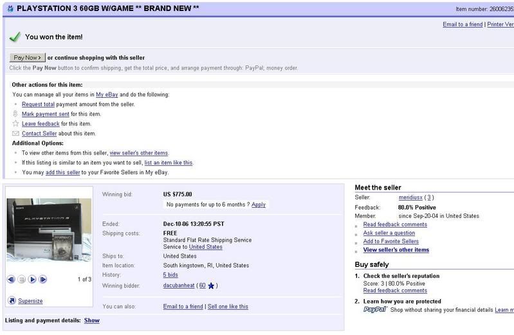
Task: Select the '1 of 3' photo counter
Action: [x=84, y=279]
